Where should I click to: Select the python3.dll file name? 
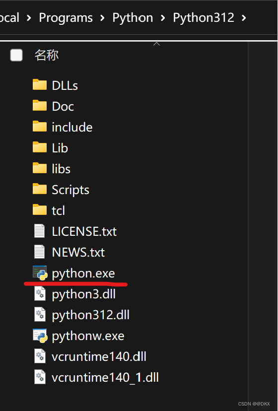pyautogui.click(x=84, y=294)
